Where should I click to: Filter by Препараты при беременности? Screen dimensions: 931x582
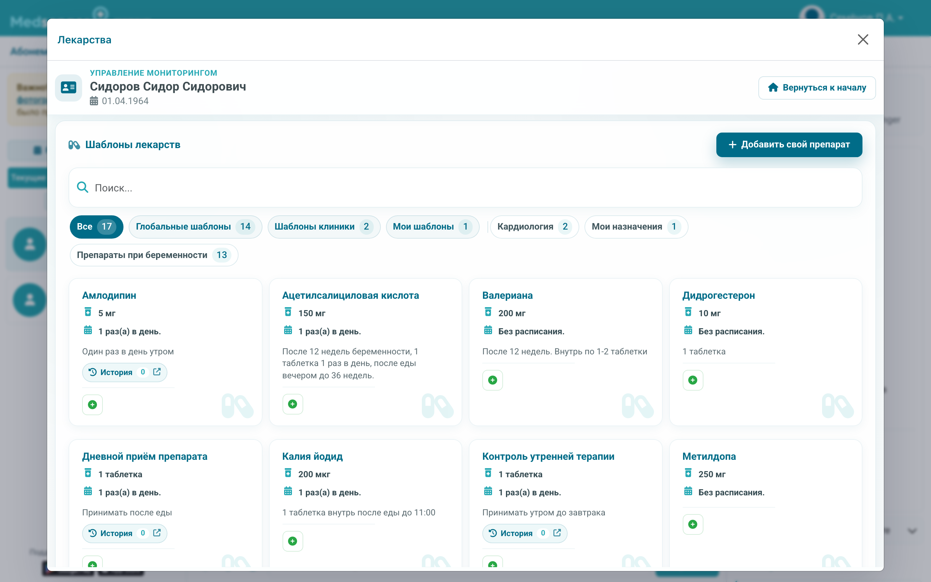pos(154,255)
